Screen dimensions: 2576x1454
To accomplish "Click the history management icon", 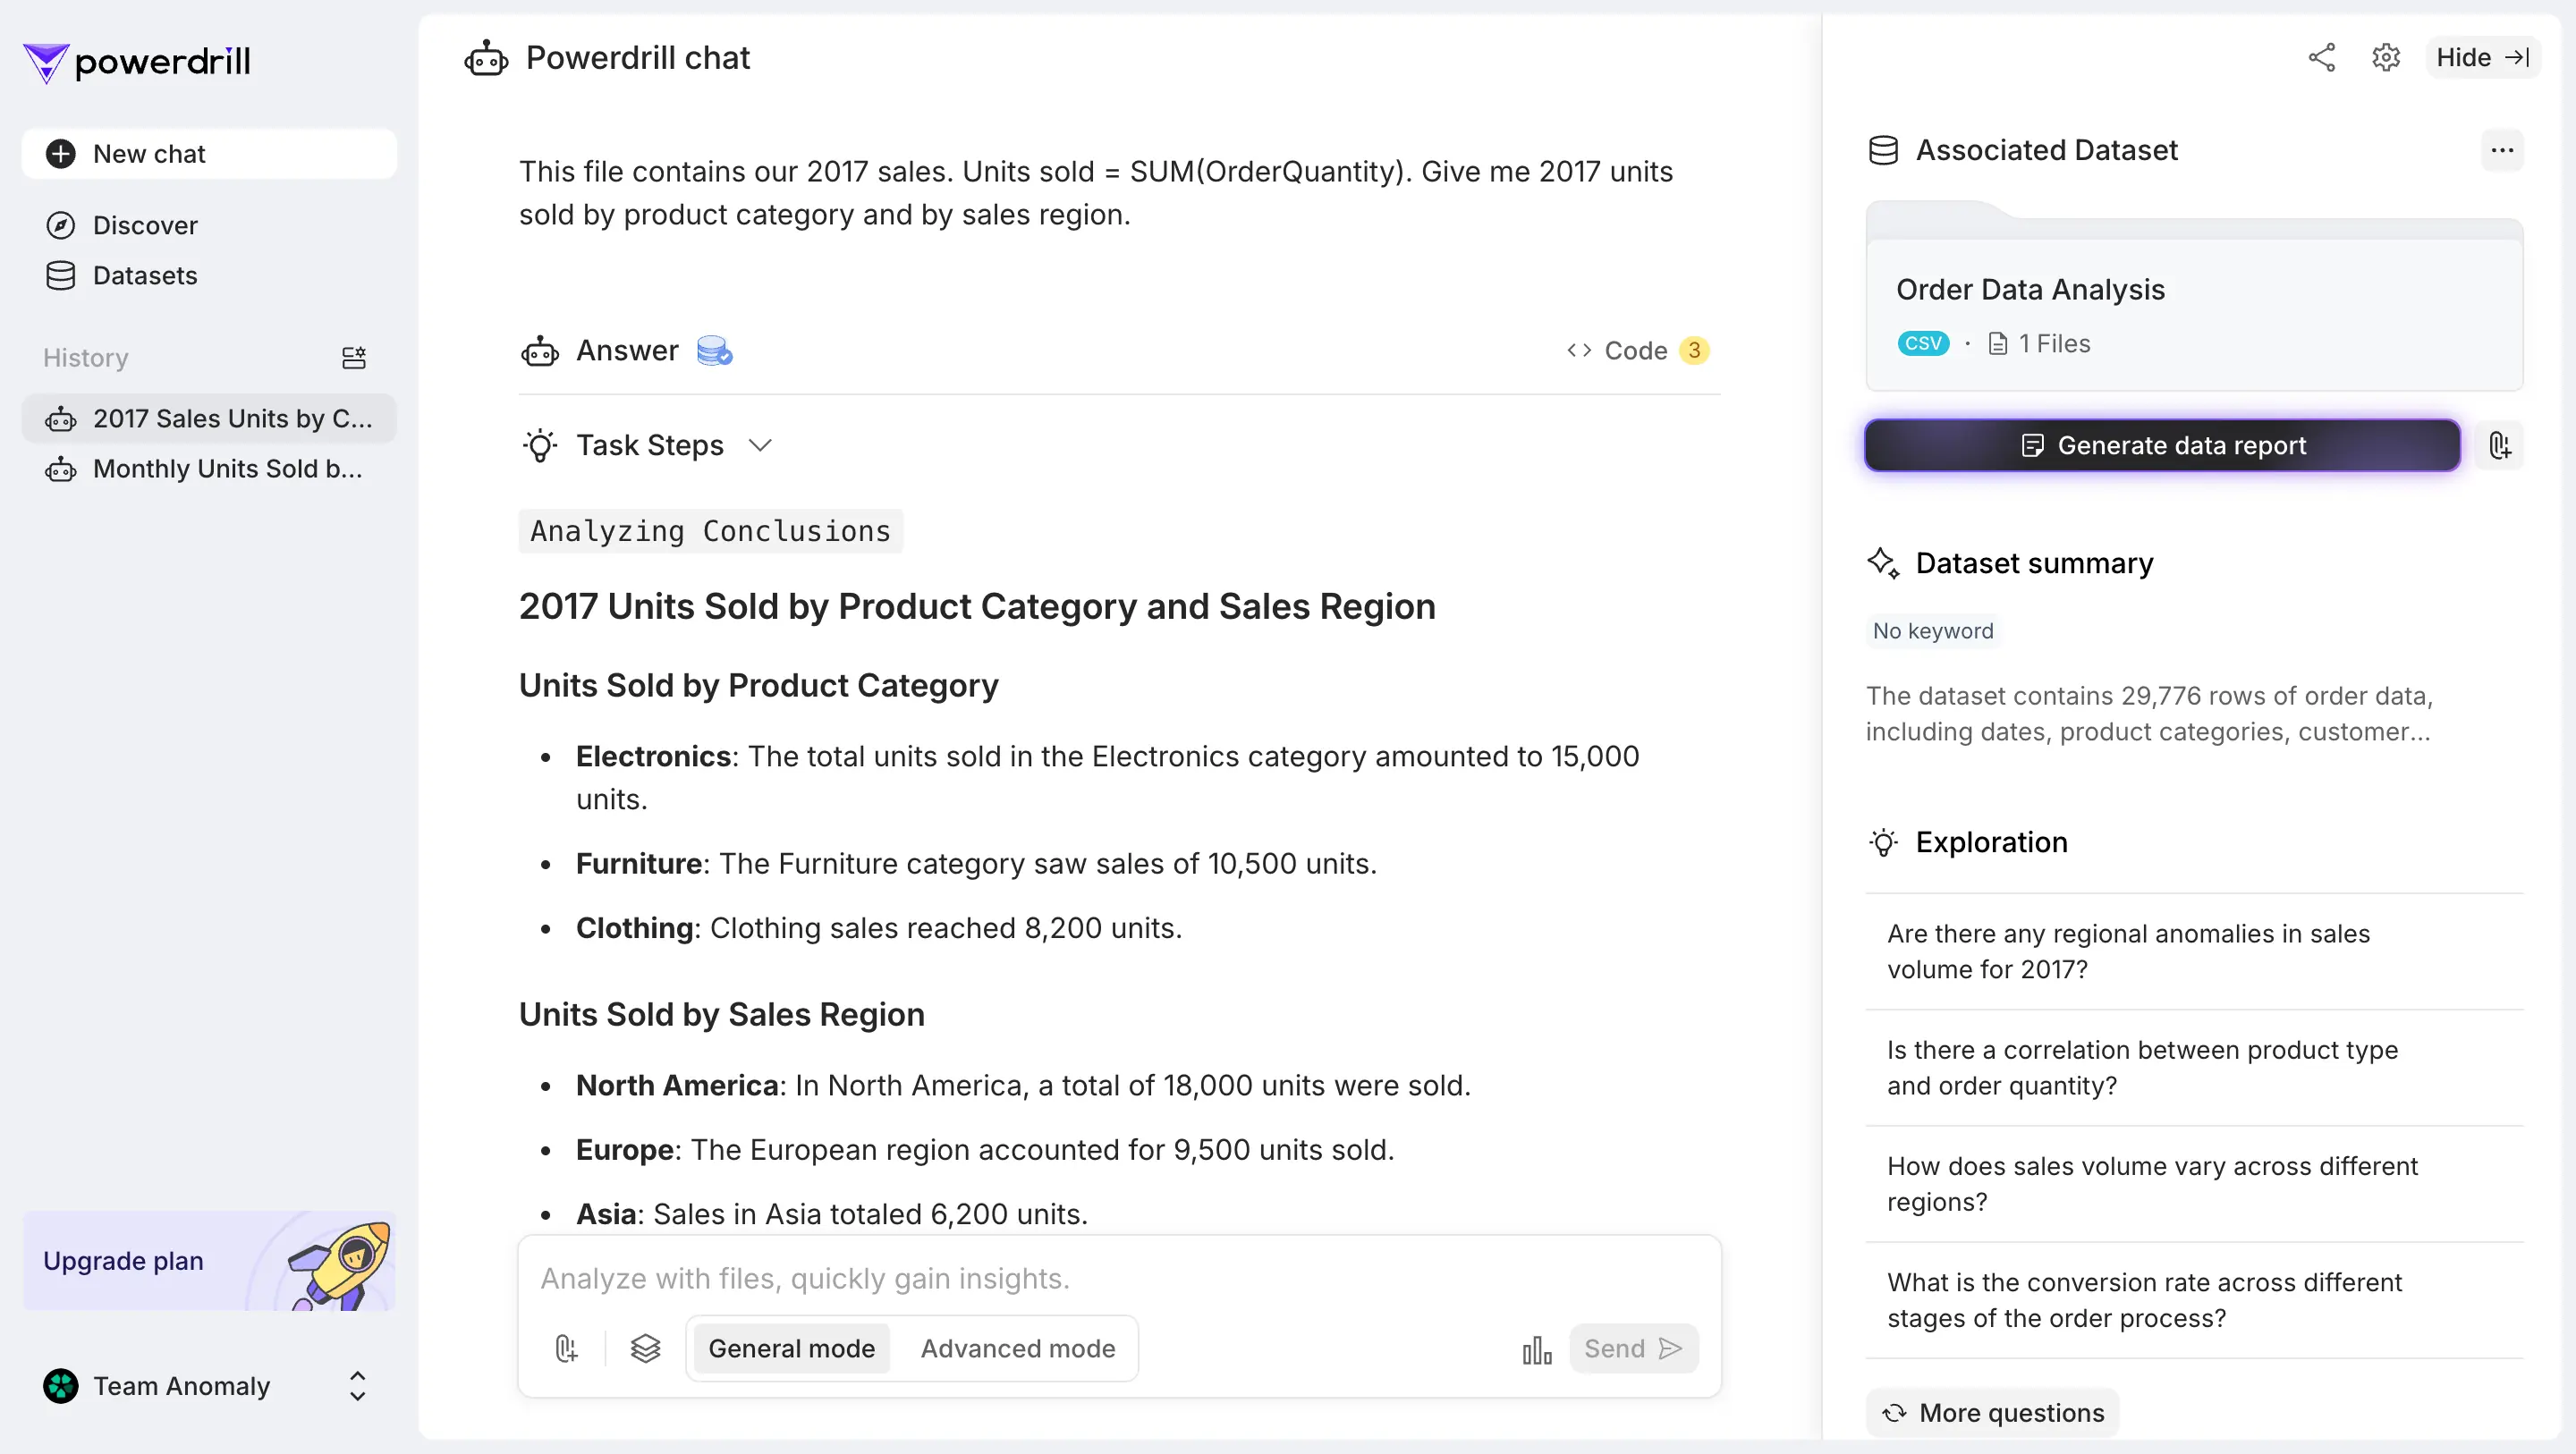I will [x=354, y=358].
